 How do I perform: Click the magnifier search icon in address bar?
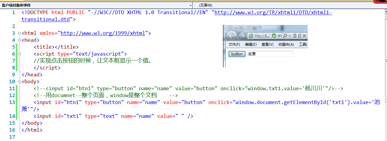tap(285, 36)
